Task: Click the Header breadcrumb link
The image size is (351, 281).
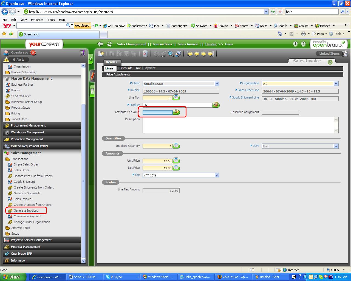Action: pos(211,44)
